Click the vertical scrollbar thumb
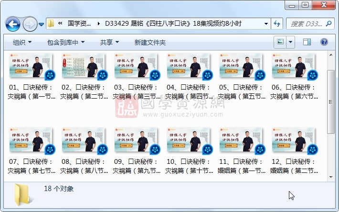339x212 pixels. 331,102
